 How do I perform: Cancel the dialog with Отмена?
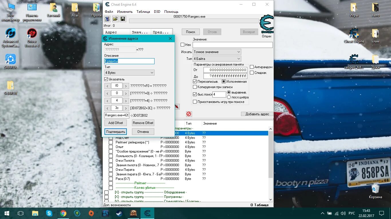tap(143, 132)
